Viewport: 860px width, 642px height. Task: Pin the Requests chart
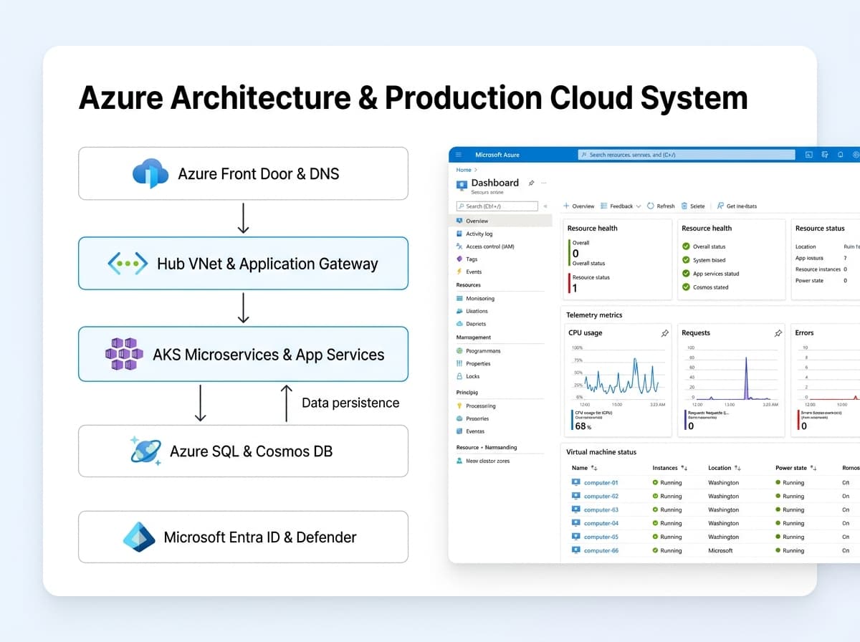[778, 333]
